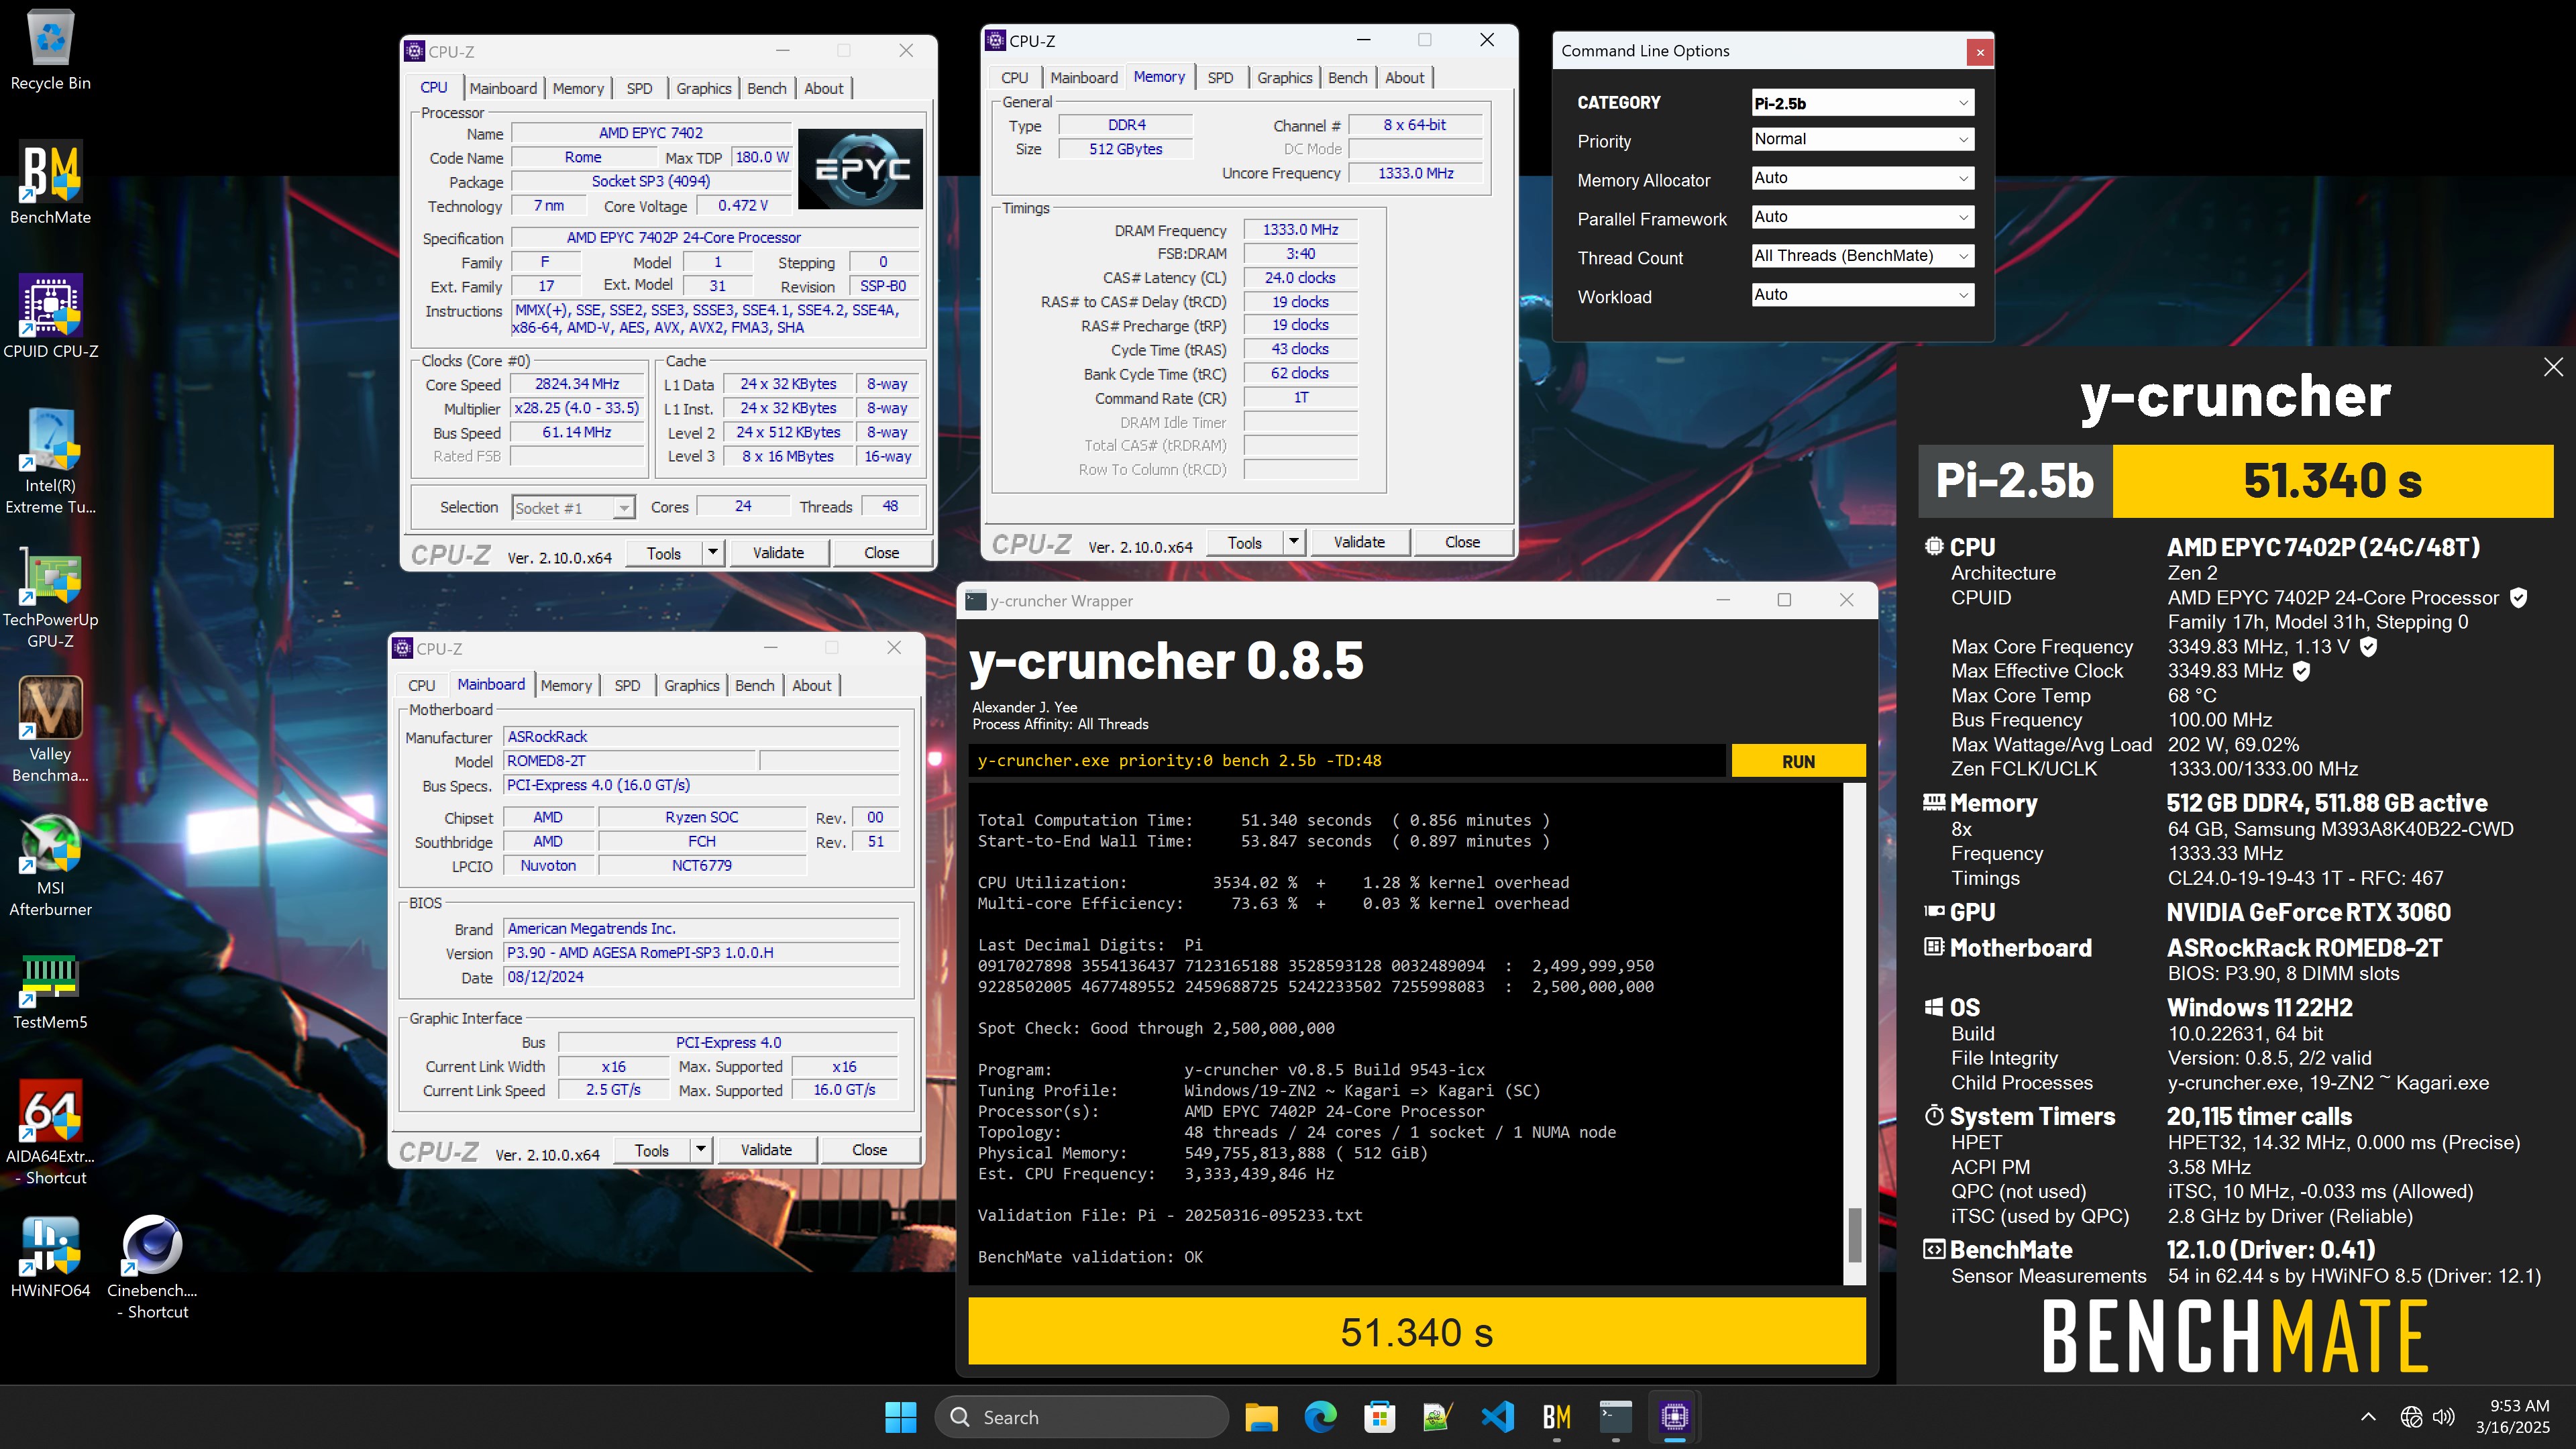The image size is (2576, 1449).
Task: Click Tools button in CPU-Z CPU window
Action: 664,553
